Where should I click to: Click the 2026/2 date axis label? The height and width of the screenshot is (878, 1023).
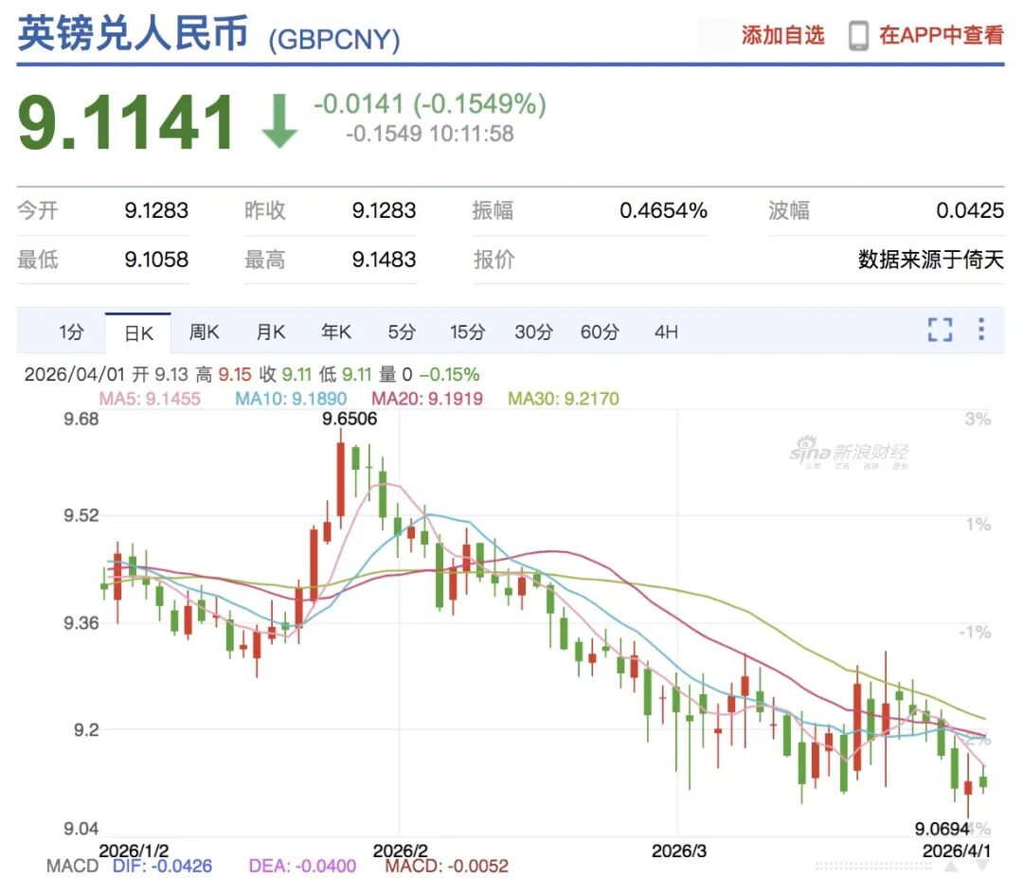click(400, 851)
